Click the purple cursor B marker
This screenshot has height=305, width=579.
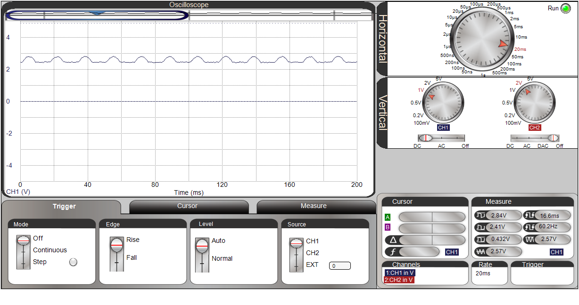388,227
